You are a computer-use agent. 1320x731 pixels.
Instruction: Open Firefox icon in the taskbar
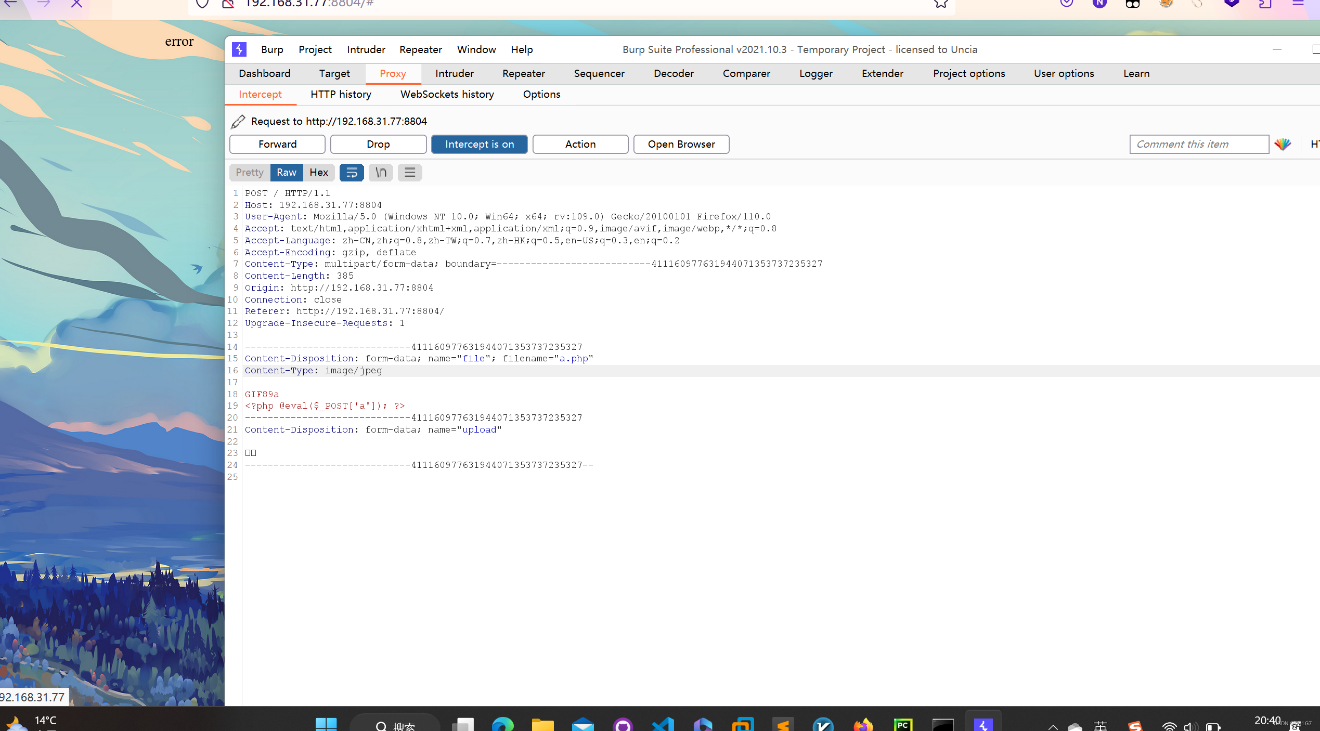pos(863,724)
